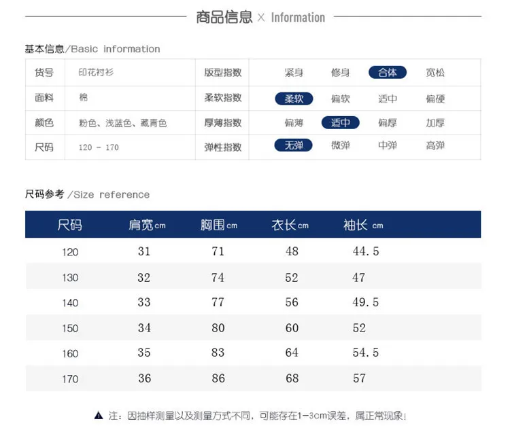The height and width of the screenshot is (430, 510).
Task: Click garment length 68 in row 170
Action: (x=292, y=378)
